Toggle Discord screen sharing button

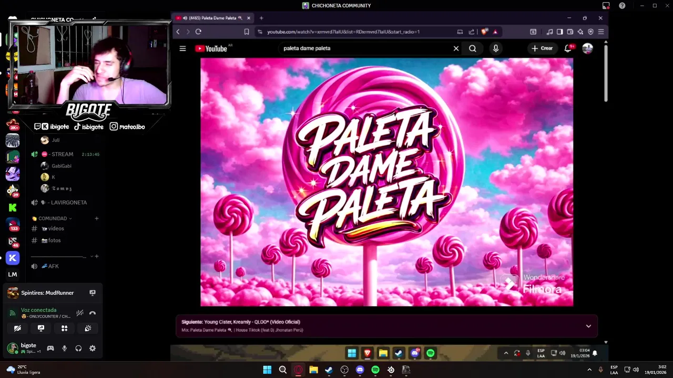[x=41, y=328]
